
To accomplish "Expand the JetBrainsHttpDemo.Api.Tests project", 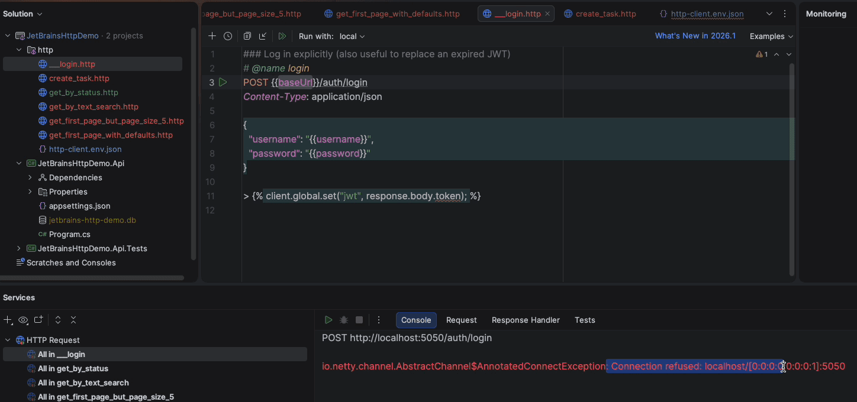I will (x=19, y=248).
